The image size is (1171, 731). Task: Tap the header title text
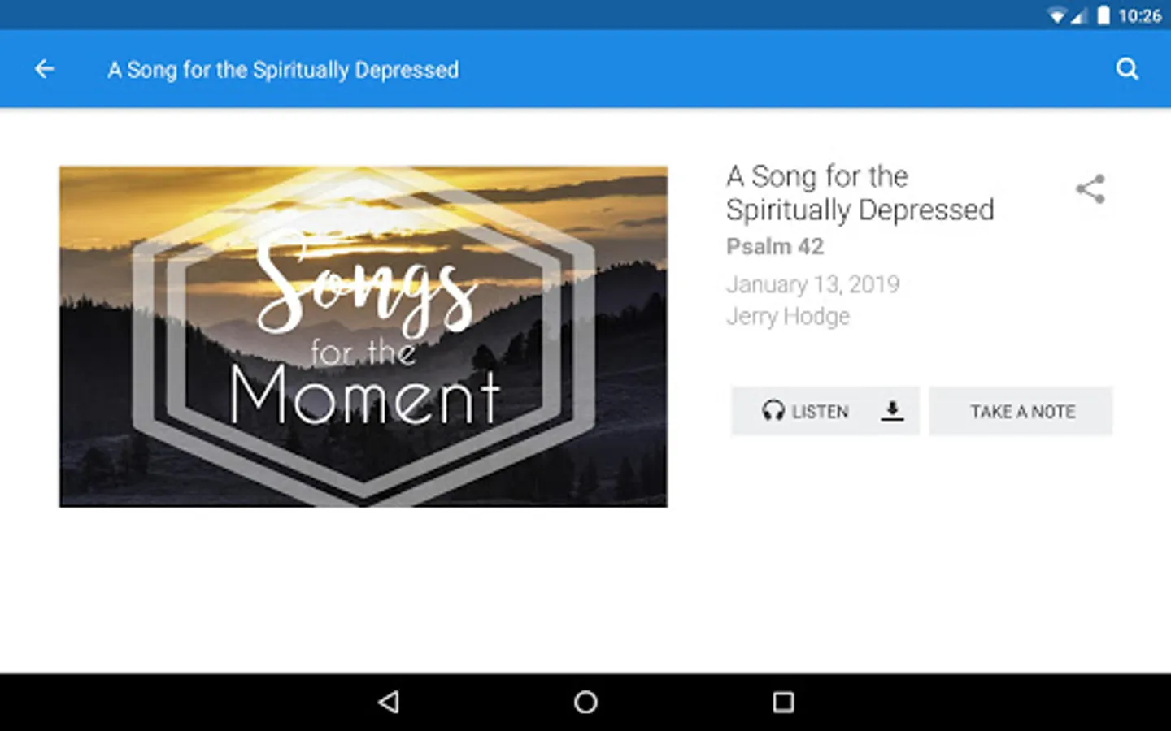coord(283,70)
